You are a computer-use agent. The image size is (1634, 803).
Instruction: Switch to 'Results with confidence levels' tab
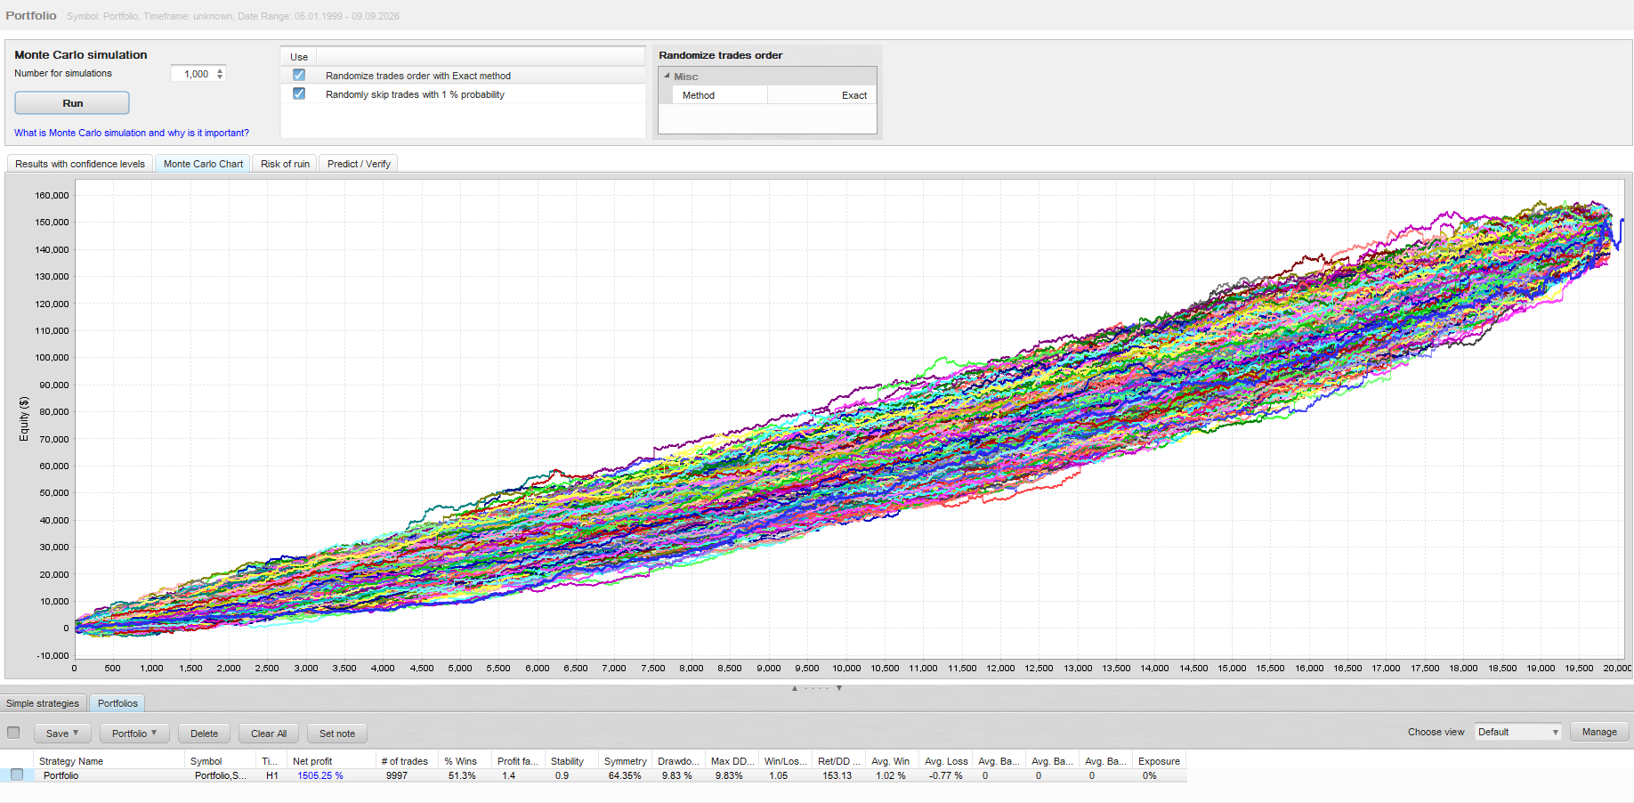tap(80, 164)
